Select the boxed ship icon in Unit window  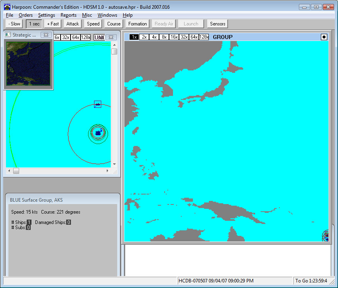pos(98,104)
